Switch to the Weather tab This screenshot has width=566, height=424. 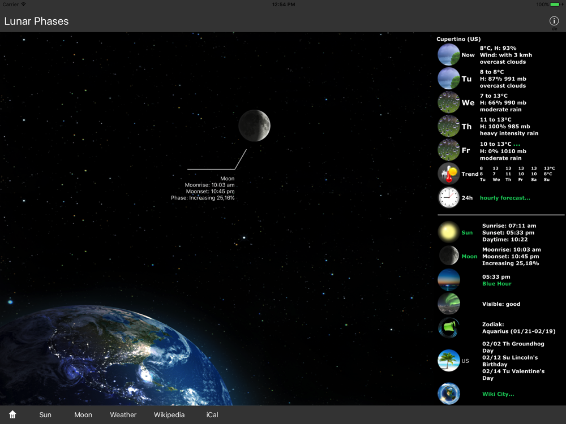pos(123,414)
